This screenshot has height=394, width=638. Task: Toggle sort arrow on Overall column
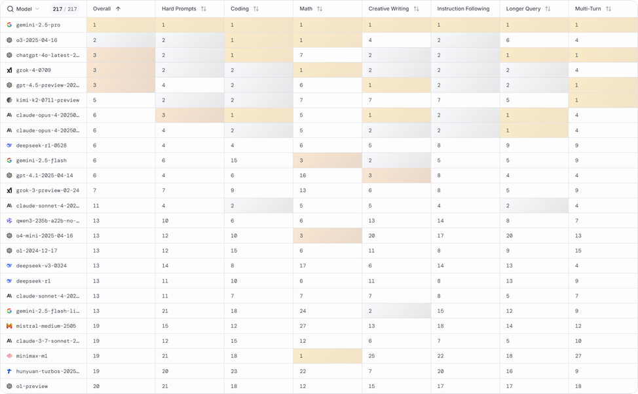pyautogui.click(x=118, y=9)
